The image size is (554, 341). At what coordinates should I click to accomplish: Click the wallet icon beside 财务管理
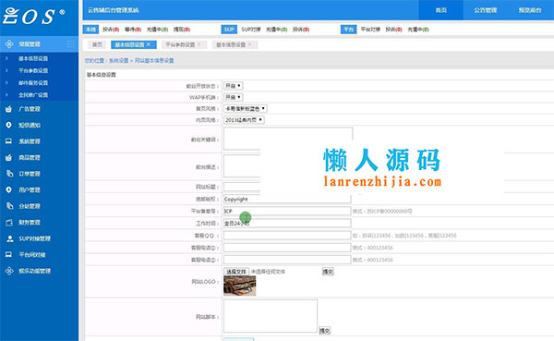tap(9, 223)
